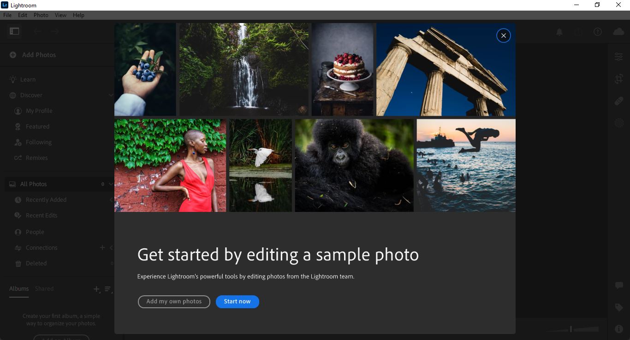Toggle the left photos panel icon
630x340 pixels.
tap(14, 31)
